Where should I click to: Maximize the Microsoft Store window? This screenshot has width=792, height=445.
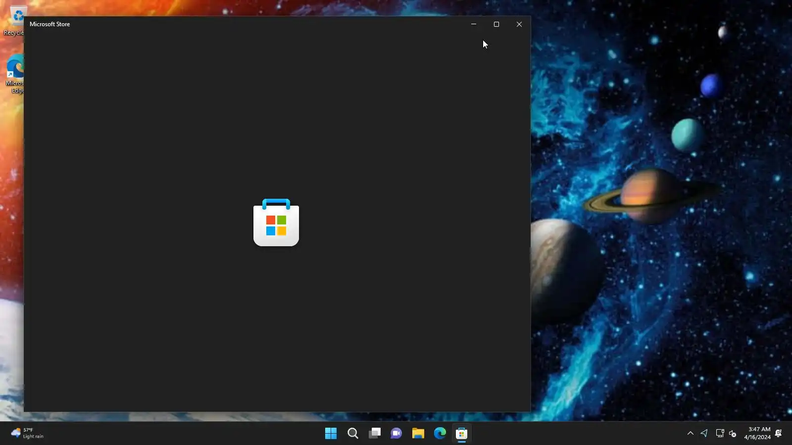tap(496, 24)
